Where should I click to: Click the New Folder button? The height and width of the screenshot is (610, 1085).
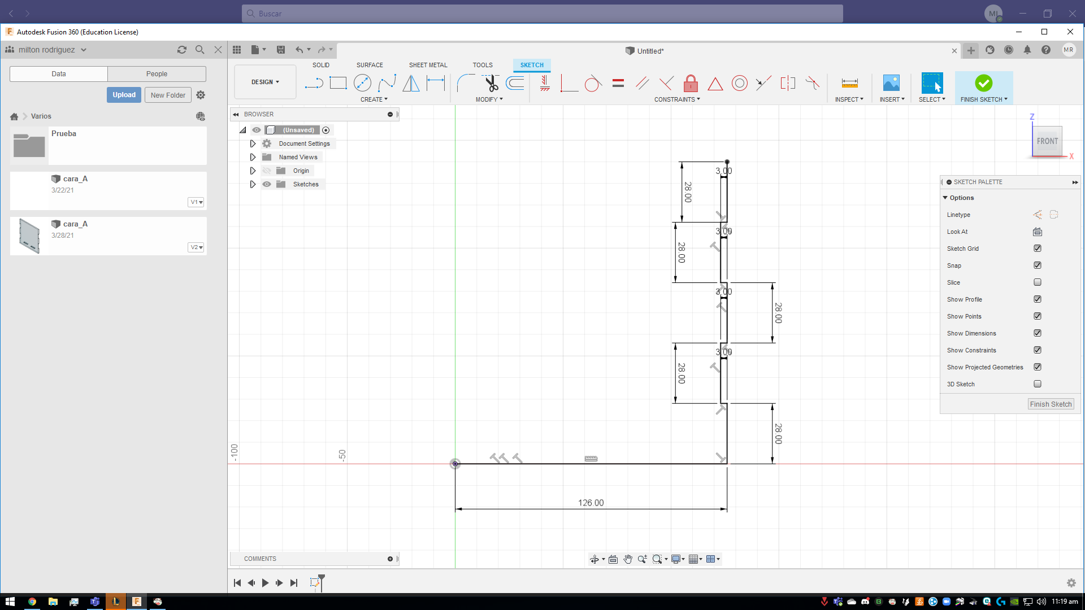click(168, 95)
